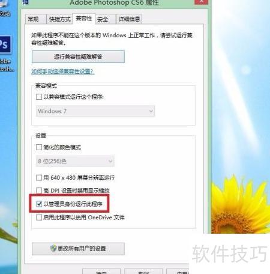Click 更改所有用户的设置 button
270x274 pixels.
(78, 249)
